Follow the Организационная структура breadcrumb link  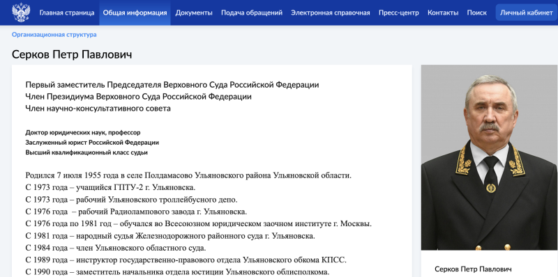pos(54,35)
